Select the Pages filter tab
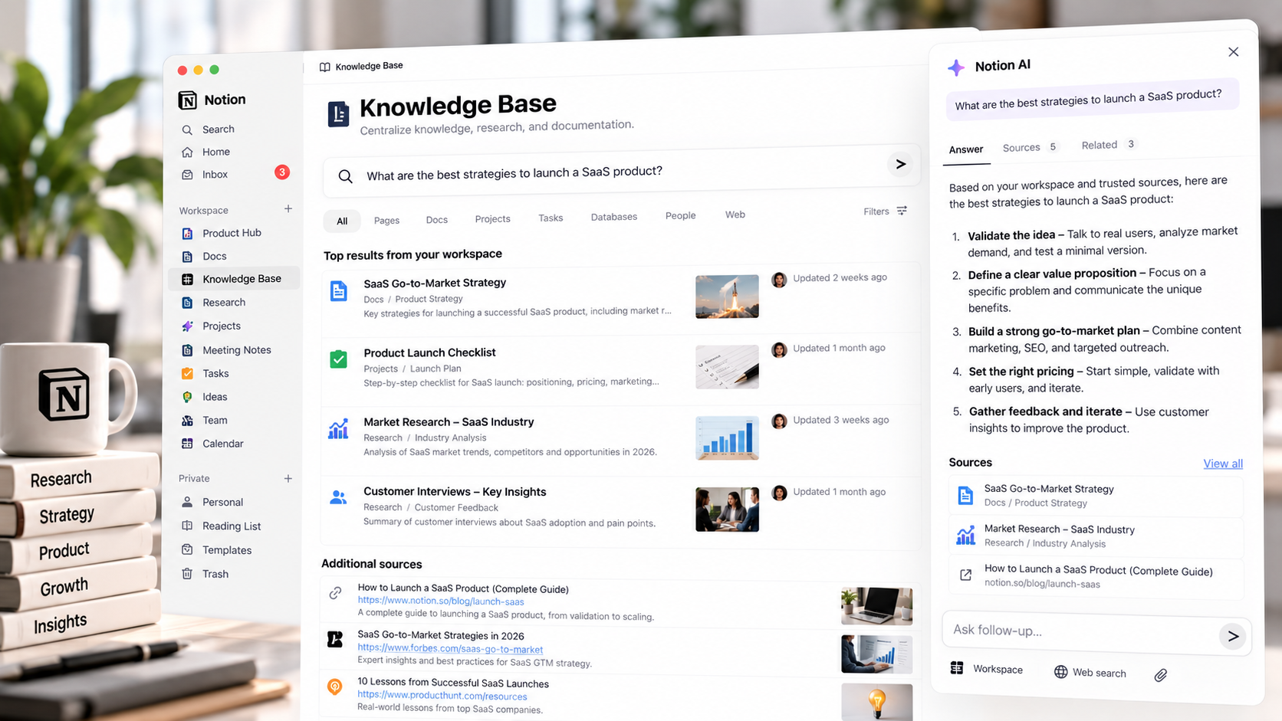The image size is (1282, 721). pos(386,220)
